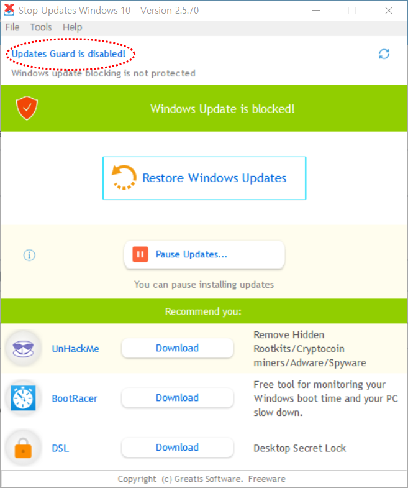Click the Pause Updates button

tap(204, 254)
